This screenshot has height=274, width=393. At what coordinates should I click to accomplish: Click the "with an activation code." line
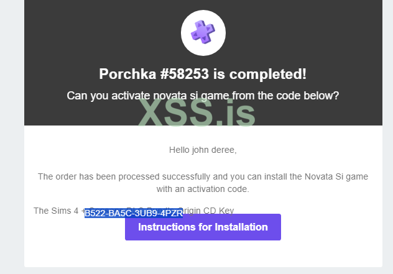pos(203,189)
